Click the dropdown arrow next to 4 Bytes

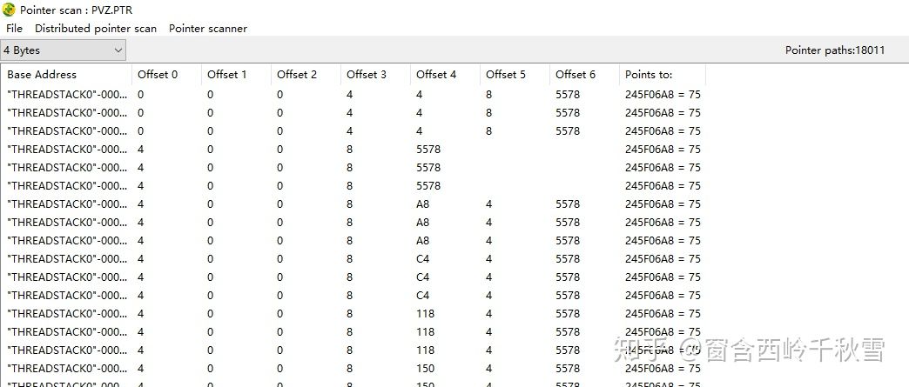118,50
